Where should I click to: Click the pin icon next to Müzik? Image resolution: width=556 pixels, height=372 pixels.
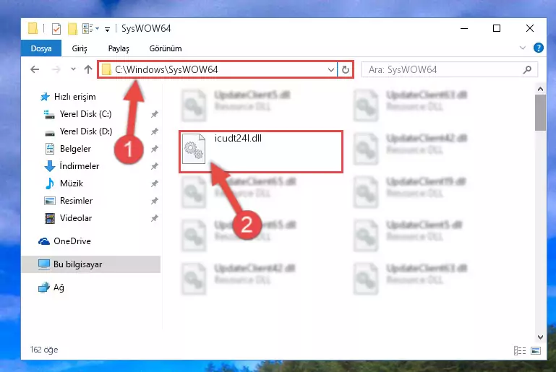coord(154,183)
